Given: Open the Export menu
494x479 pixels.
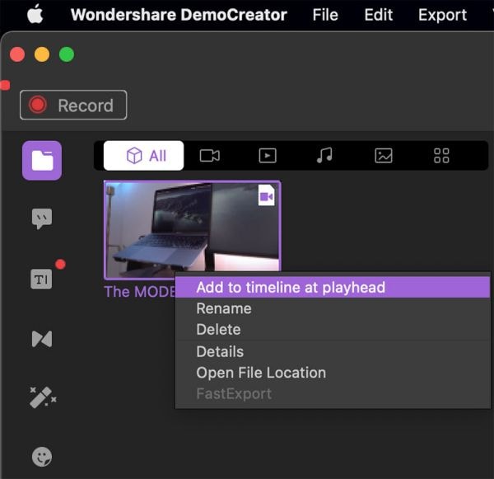Looking at the screenshot, I should pos(442,15).
